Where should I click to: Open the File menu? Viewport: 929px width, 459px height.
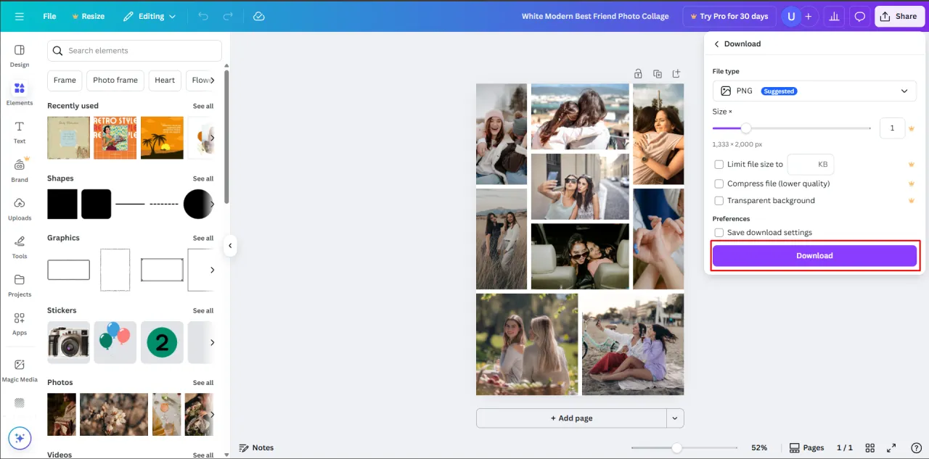(49, 16)
